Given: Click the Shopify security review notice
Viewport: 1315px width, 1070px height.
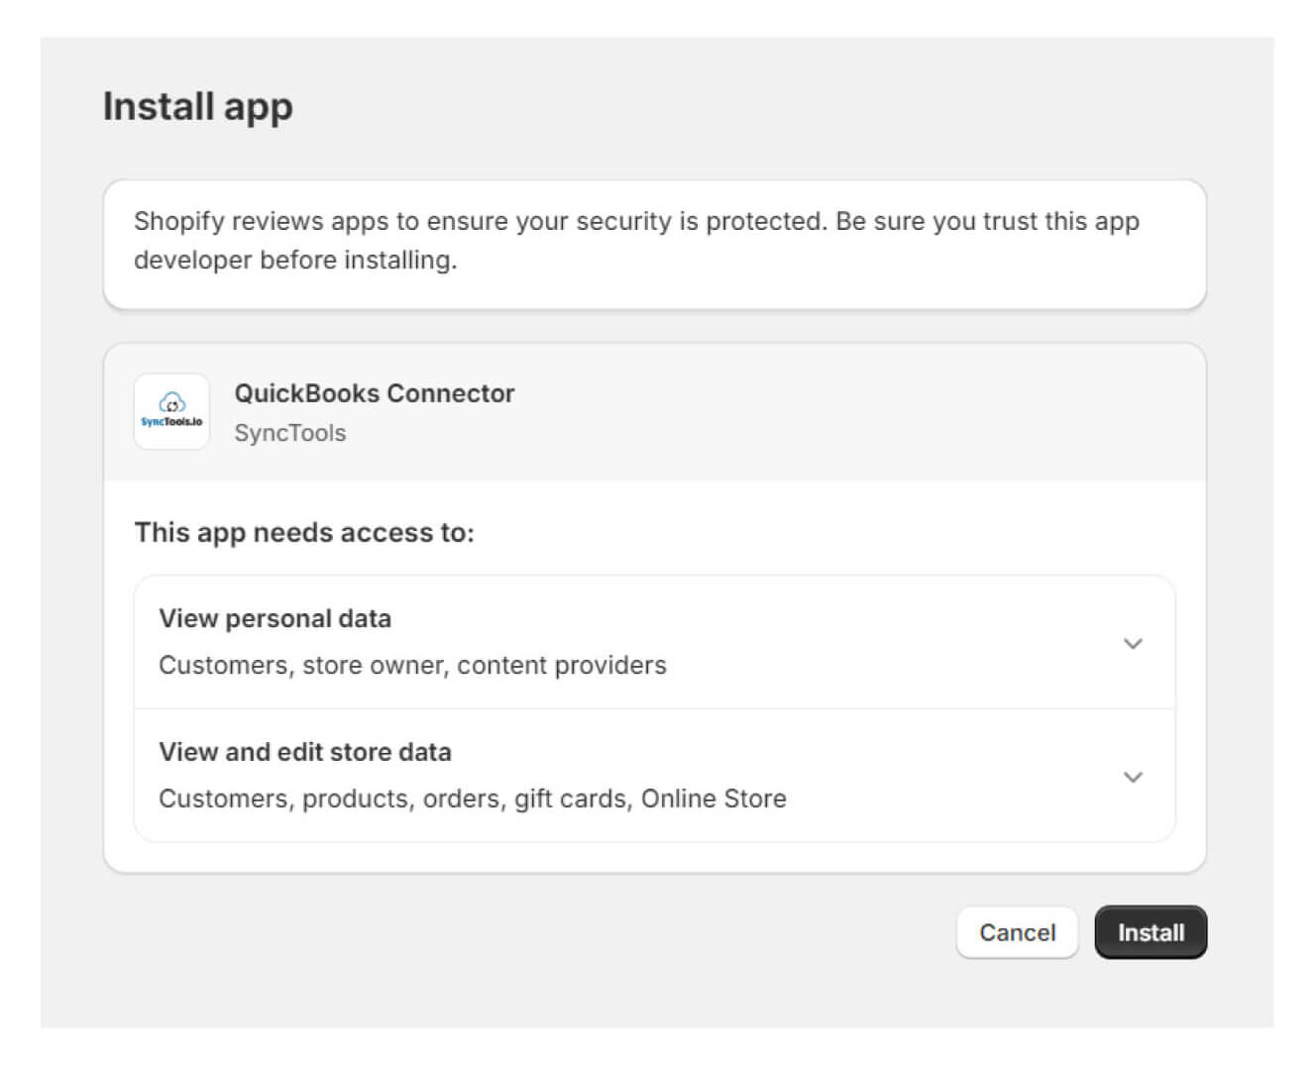Looking at the screenshot, I should 655,244.
